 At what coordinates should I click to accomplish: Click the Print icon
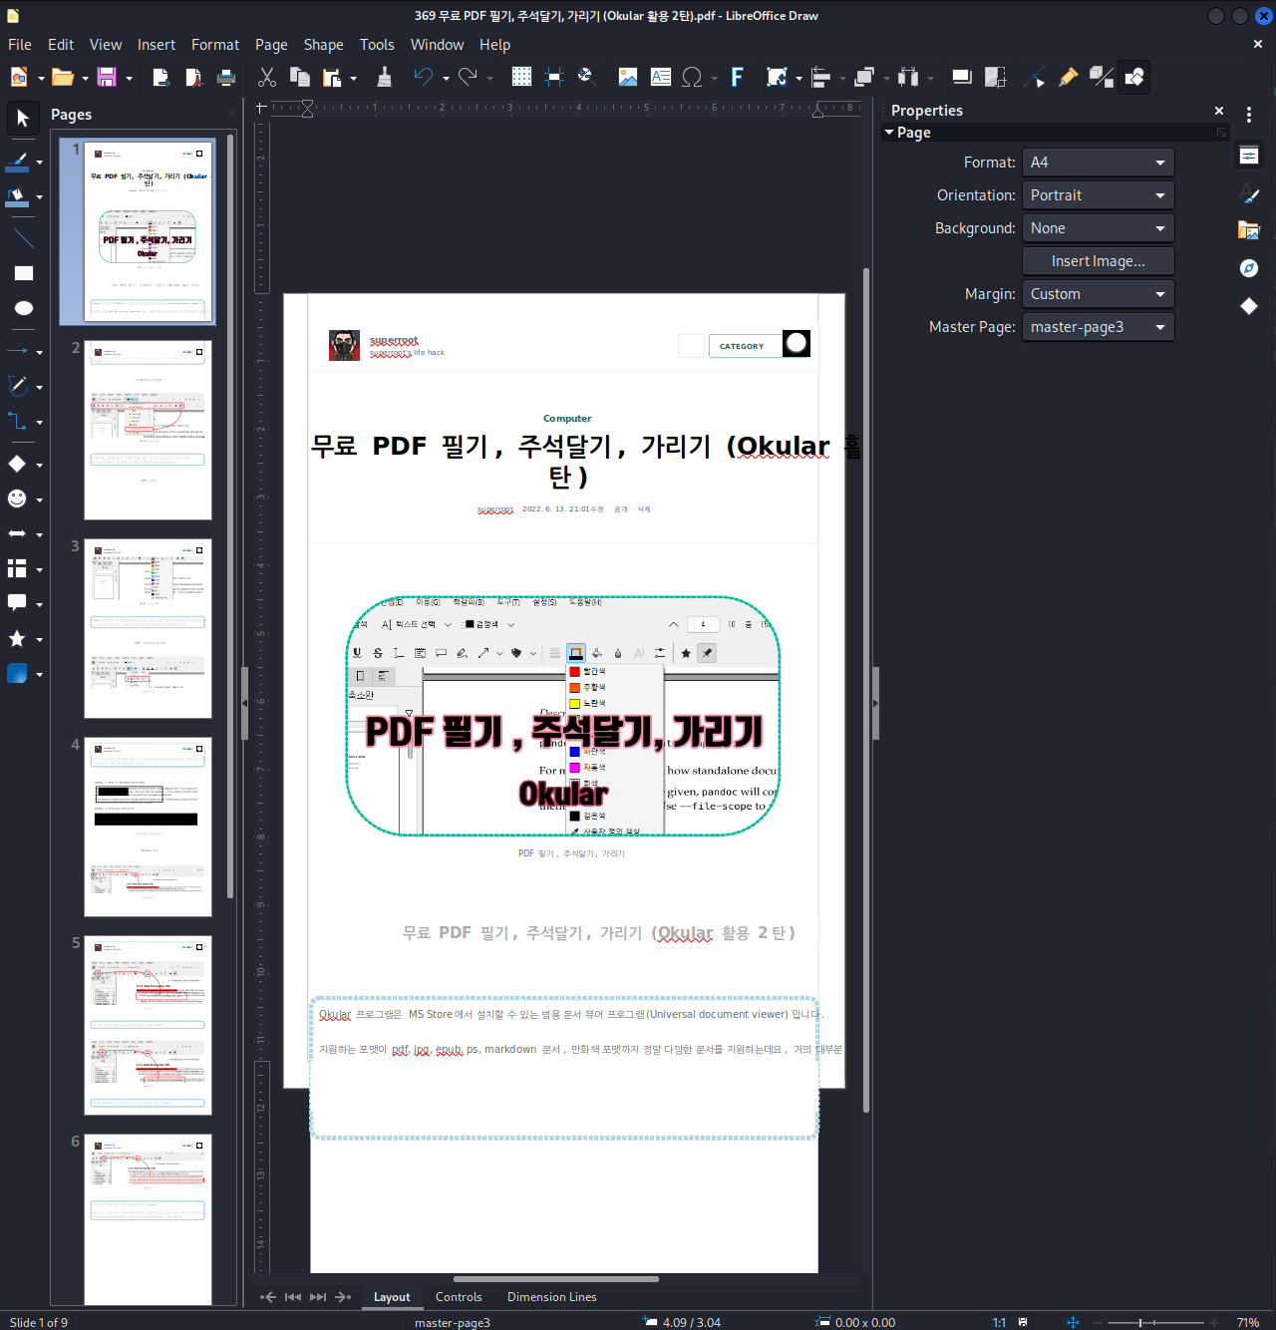(x=227, y=77)
